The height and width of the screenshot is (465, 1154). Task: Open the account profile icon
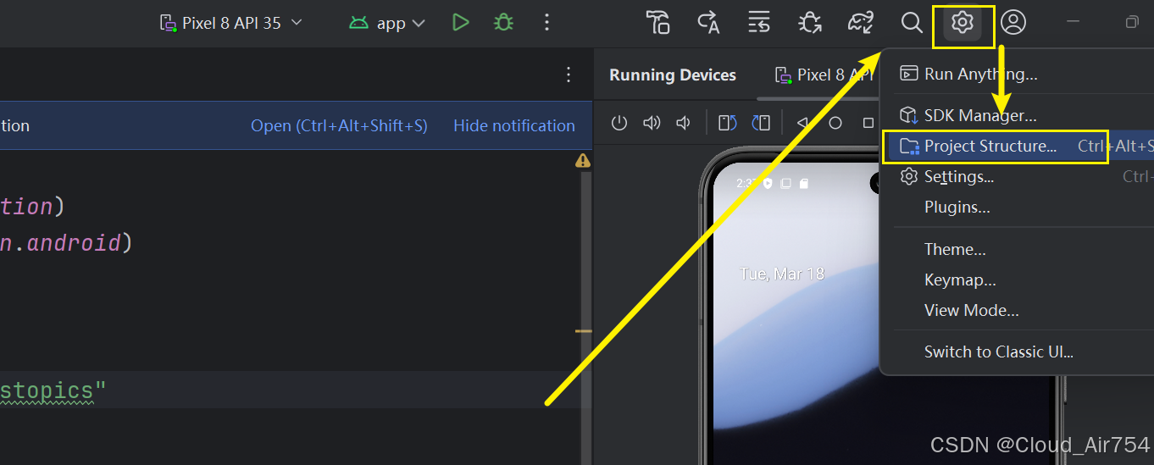(1013, 23)
